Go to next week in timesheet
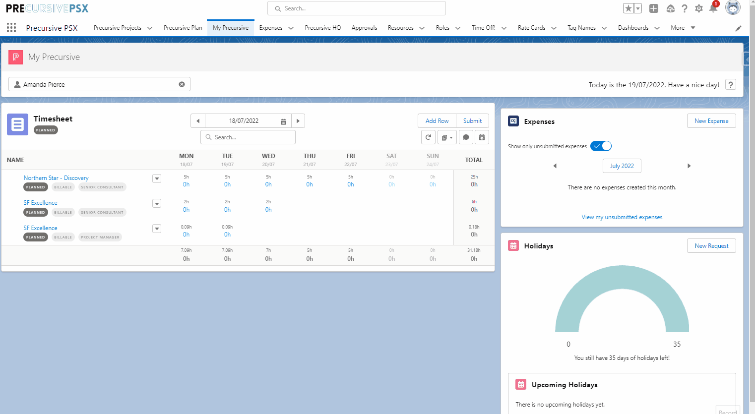Viewport: 755px width, 414px height. pos(298,121)
